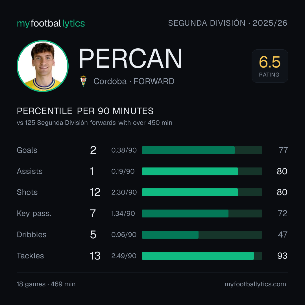The width and height of the screenshot is (305, 305).
Task: Click the Dribbles percentile bar
Action: [x=202, y=235]
